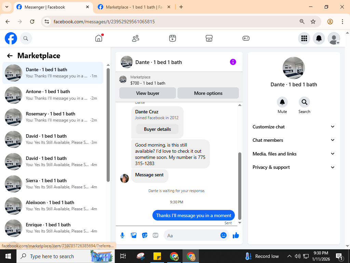Screen dimensions: 350x263
Task: Switch to the Messenger | Facebook tab
Action: (x=53, y=7)
